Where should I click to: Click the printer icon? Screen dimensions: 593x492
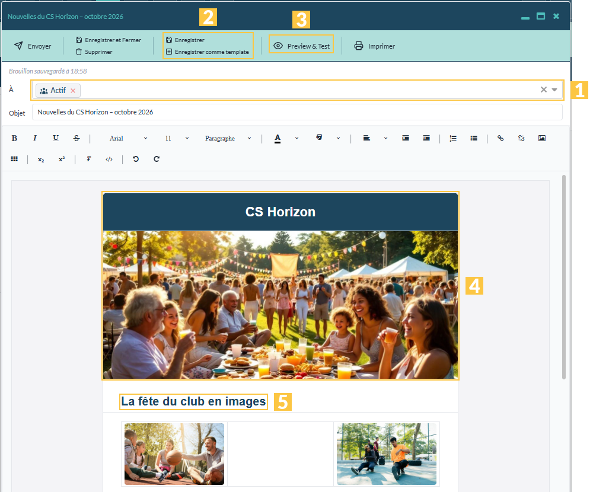tap(359, 46)
